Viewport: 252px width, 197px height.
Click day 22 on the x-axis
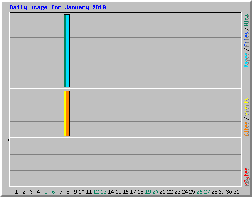[170, 192]
